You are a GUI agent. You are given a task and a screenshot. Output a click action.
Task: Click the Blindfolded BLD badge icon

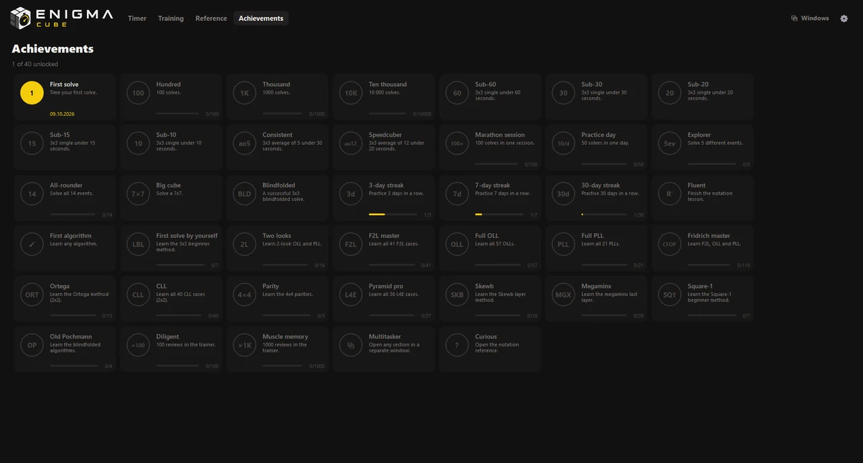pyautogui.click(x=245, y=194)
